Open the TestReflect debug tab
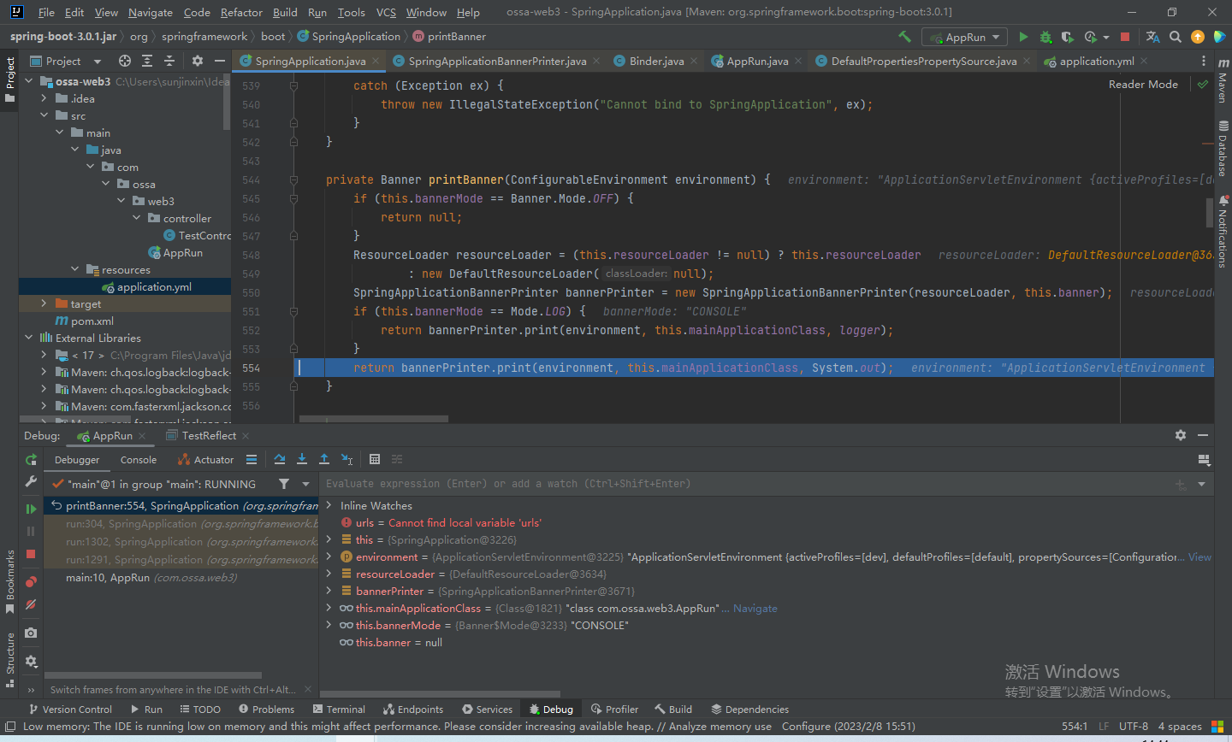The width and height of the screenshot is (1232, 742). (x=209, y=436)
